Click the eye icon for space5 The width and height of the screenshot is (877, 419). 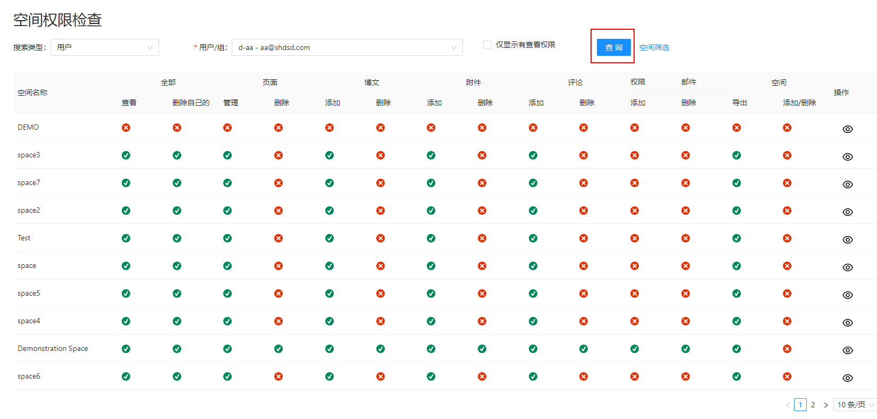pos(847,295)
